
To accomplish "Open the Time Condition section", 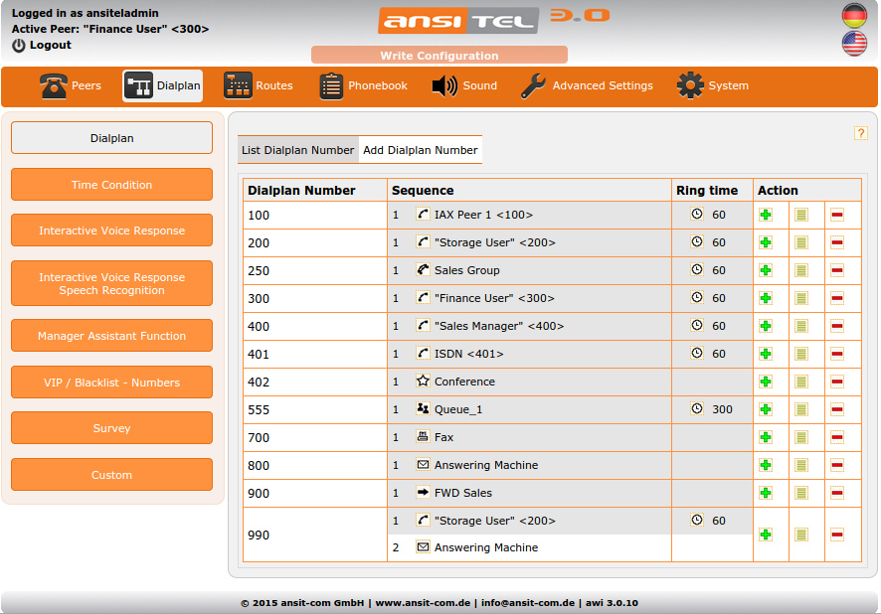I will tap(111, 185).
